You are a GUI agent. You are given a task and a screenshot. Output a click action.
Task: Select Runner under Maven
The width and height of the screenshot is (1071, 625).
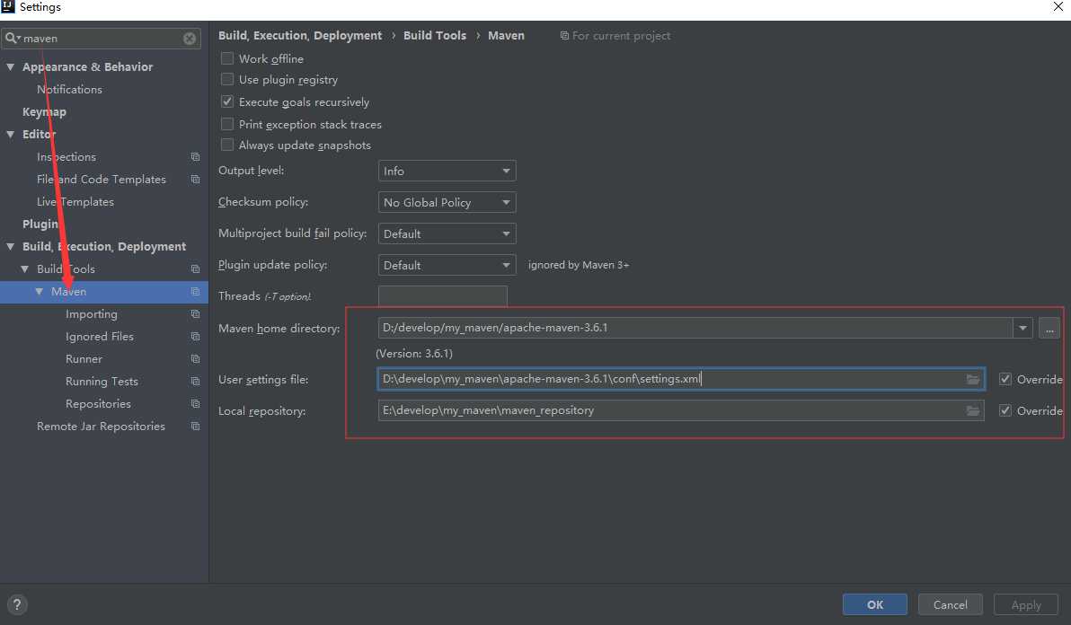(x=84, y=359)
